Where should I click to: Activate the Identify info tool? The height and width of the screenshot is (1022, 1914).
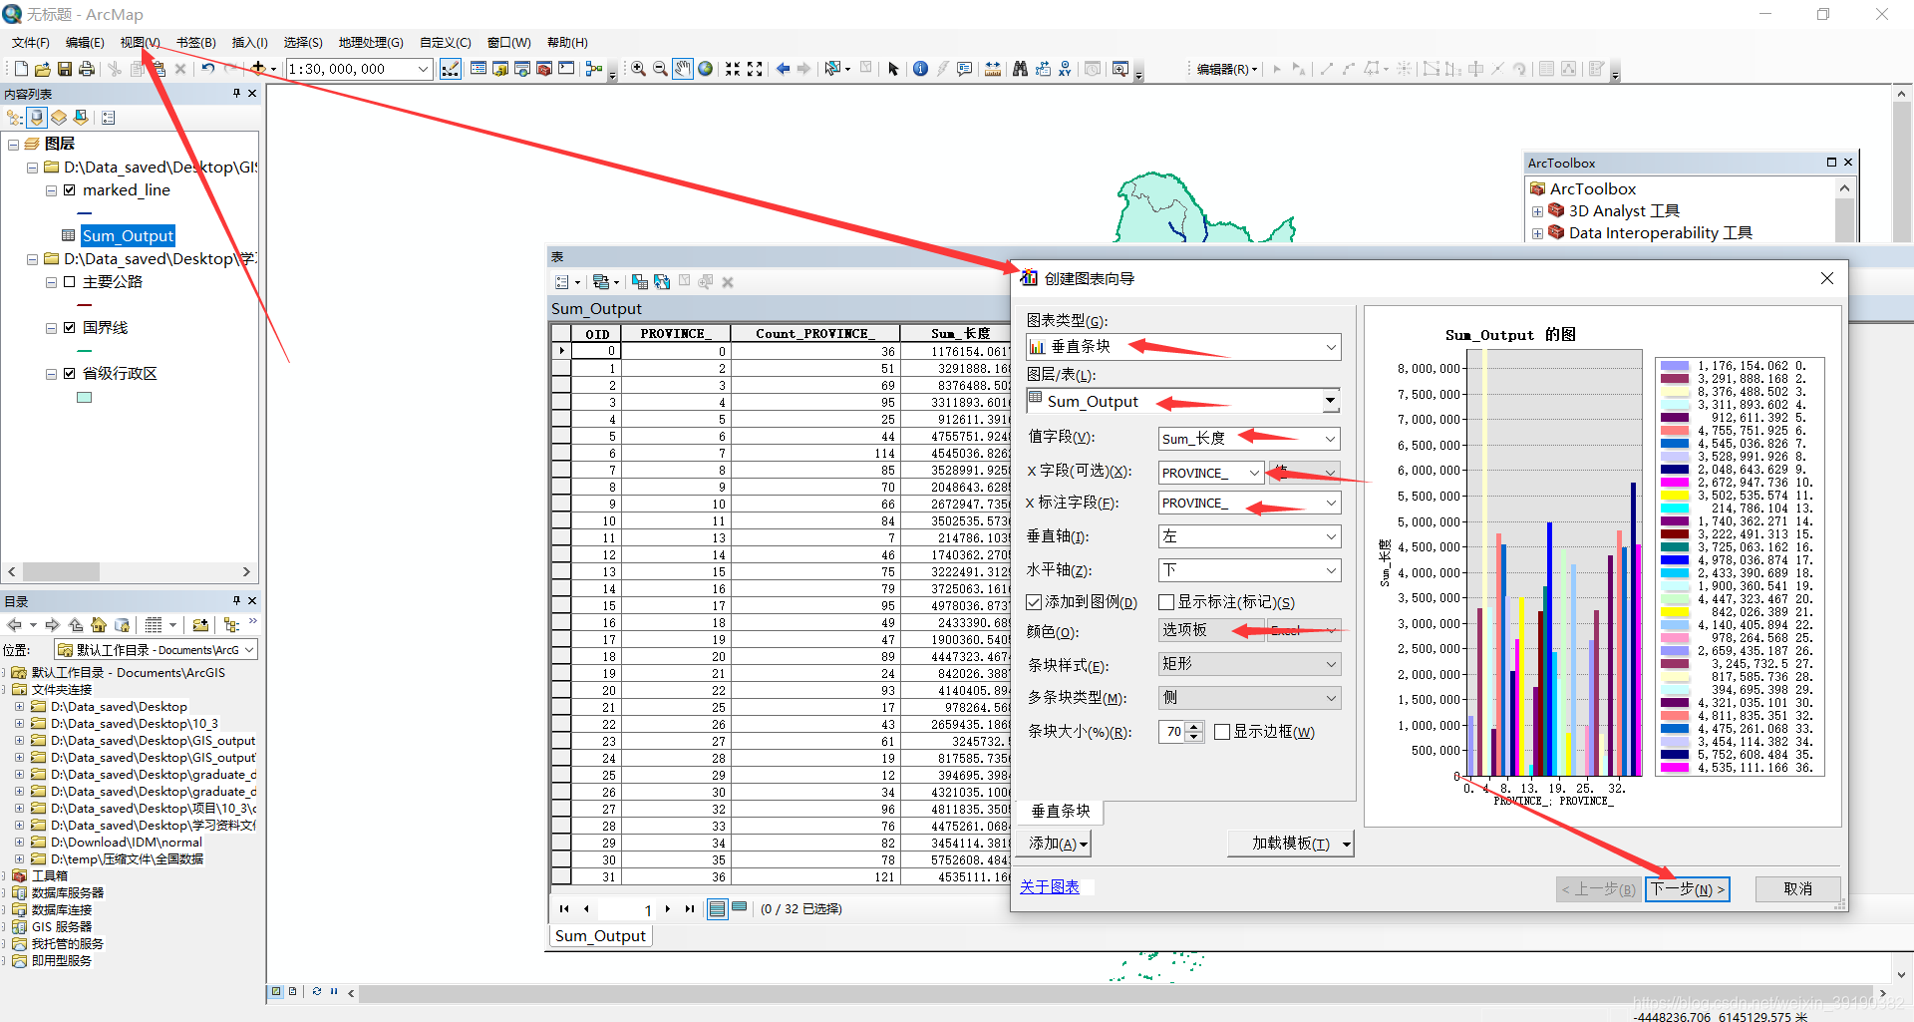pyautogui.click(x=920, y=69)
